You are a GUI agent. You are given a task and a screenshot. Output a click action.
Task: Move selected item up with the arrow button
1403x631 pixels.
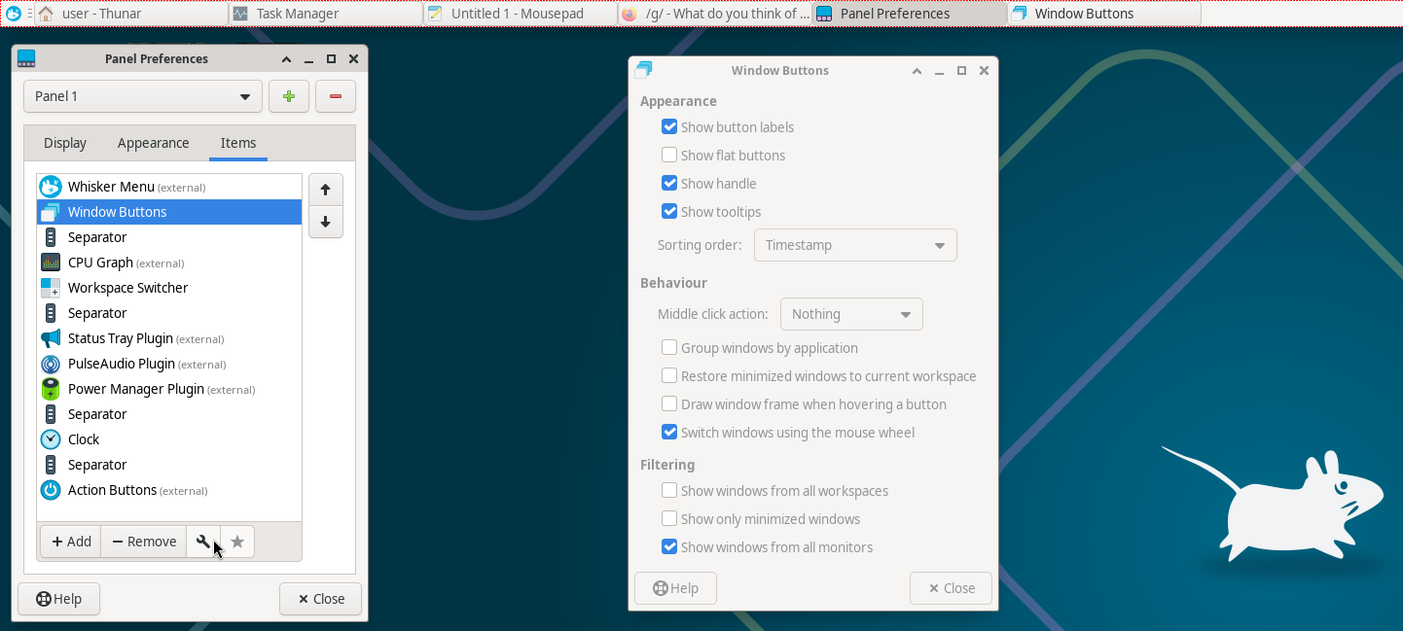click(325, 190)
